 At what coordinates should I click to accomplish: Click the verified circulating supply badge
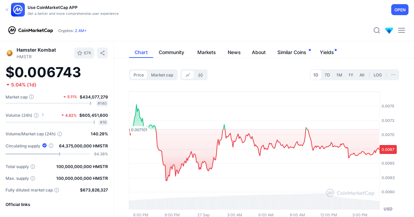click(45, 146)
